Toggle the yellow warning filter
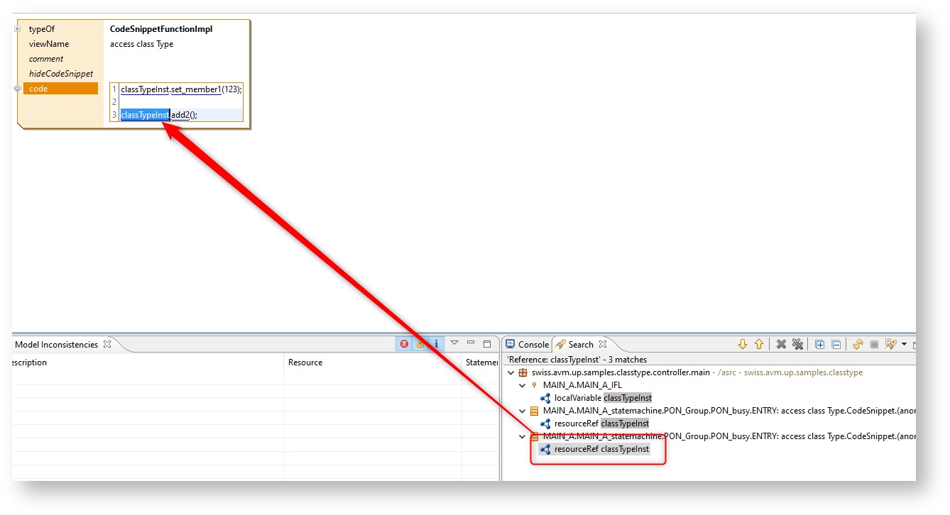Image resolution: width=950 pixels, height=515 pixels. click(420, 344)
